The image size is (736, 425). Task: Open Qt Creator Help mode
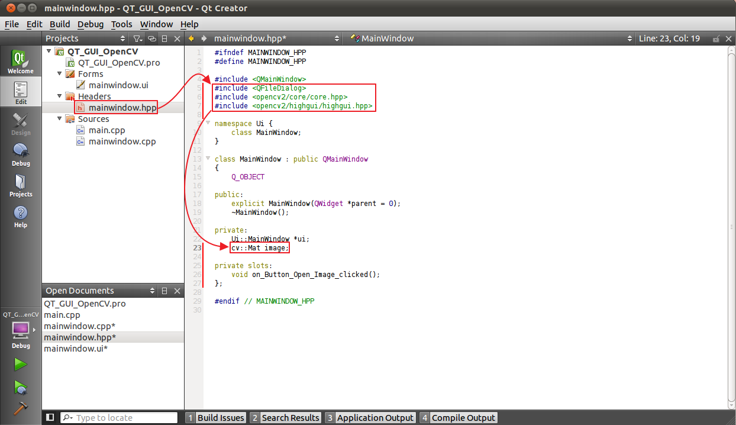click(x=21, y=217)
